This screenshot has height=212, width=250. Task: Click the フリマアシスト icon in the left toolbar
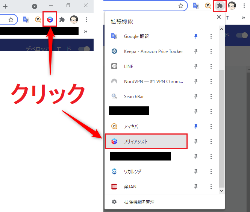(x=50, y=20)
